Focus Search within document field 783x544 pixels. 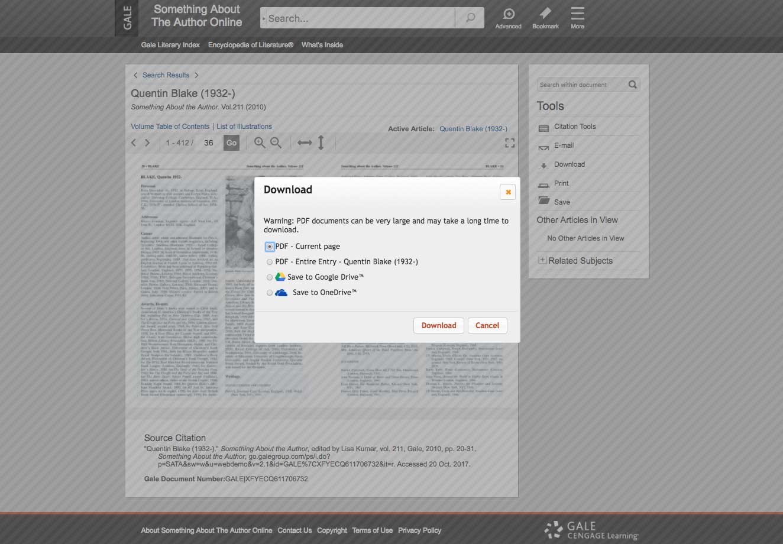click(581, 85)
